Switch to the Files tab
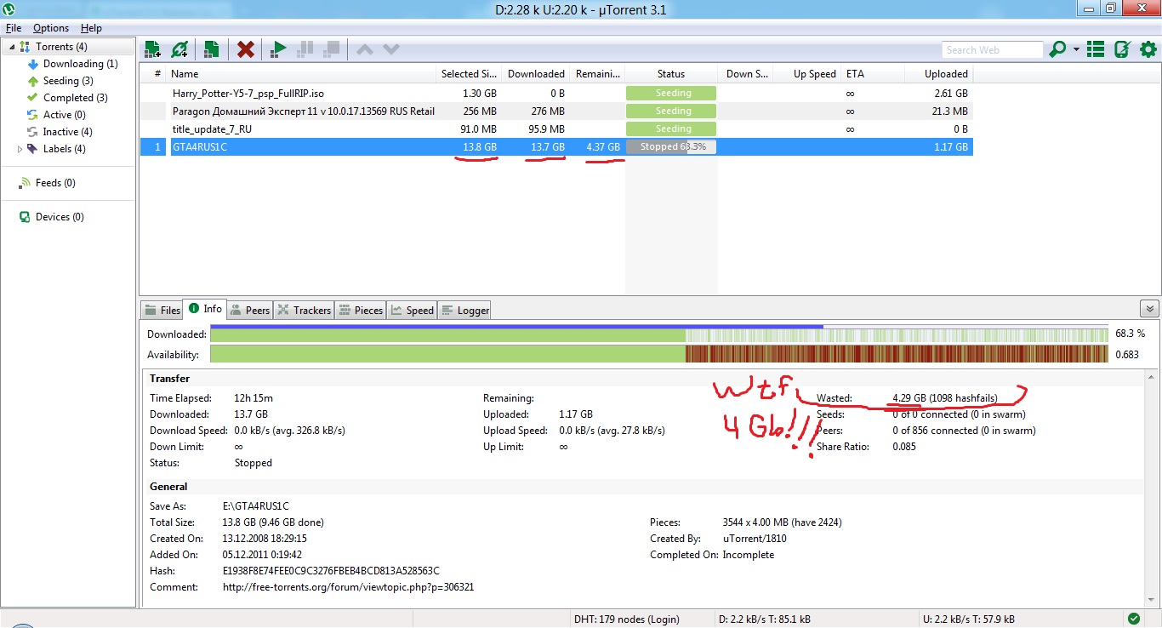This screenshot has width=1162, height=628. coord(162,311)
